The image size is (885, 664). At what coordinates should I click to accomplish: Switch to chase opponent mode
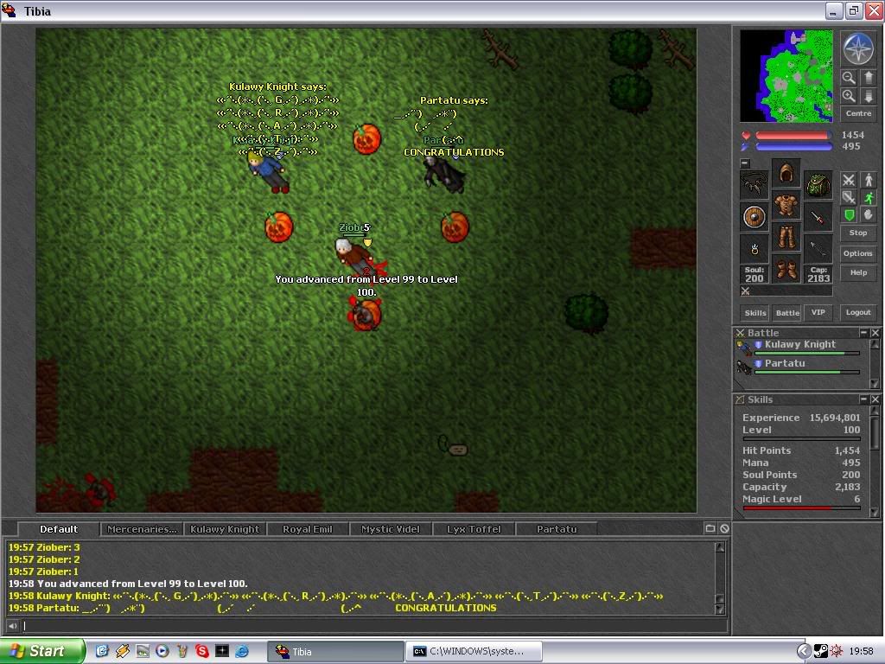coord(868,198)
